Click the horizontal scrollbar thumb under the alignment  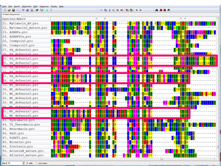pyautogui.click(x=162, y=159)
